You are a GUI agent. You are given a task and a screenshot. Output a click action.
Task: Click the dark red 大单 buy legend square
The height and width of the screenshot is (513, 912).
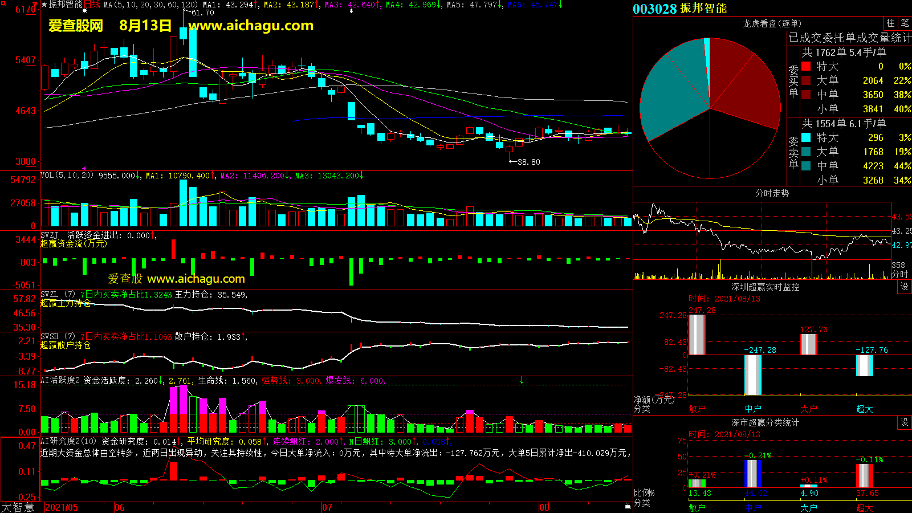pos(806,80)
